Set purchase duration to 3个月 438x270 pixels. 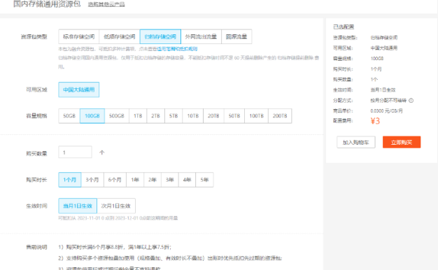coord(92,180)
